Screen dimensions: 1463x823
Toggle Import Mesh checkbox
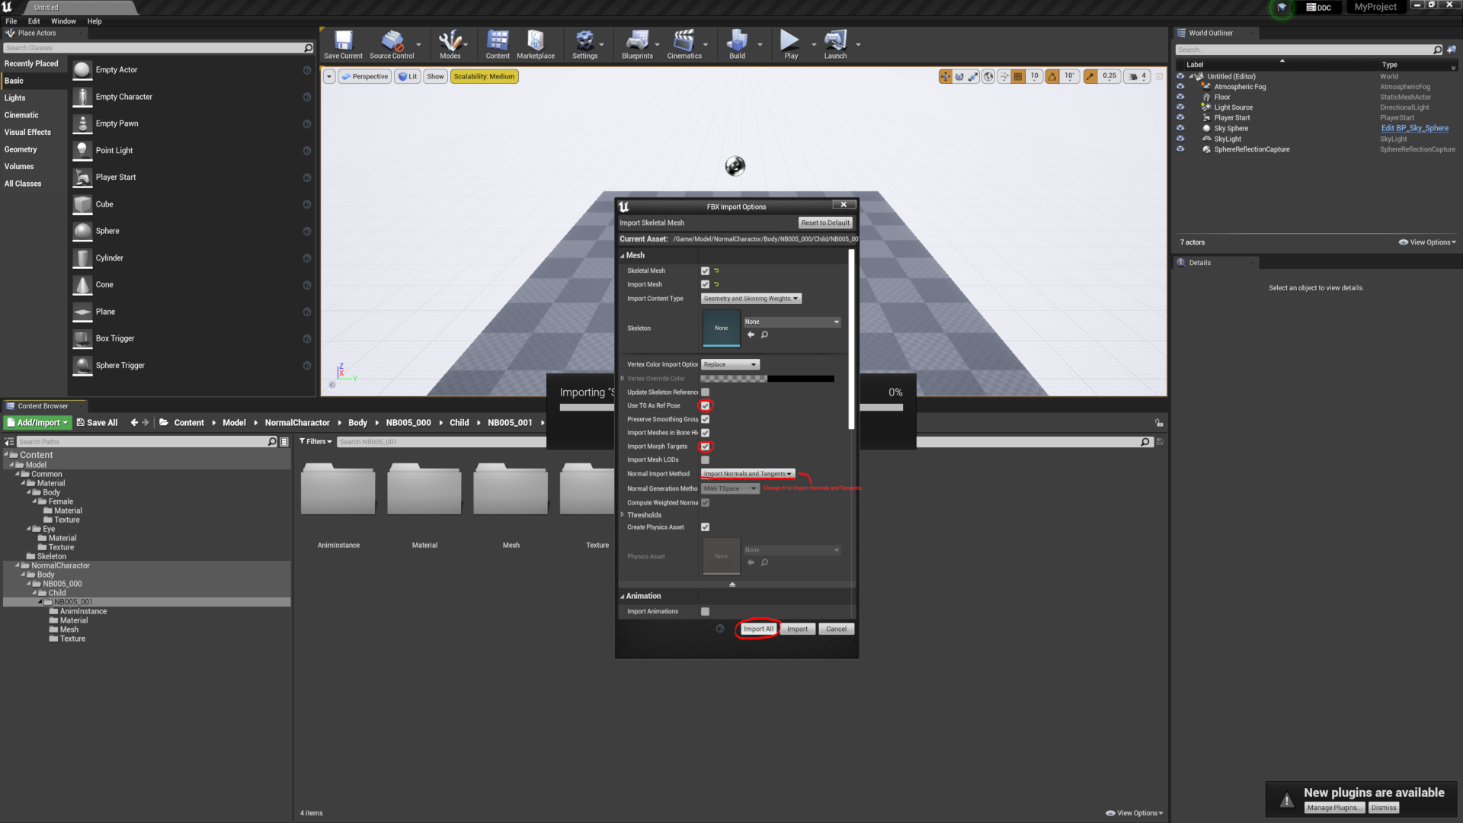(x=705, y=284)
